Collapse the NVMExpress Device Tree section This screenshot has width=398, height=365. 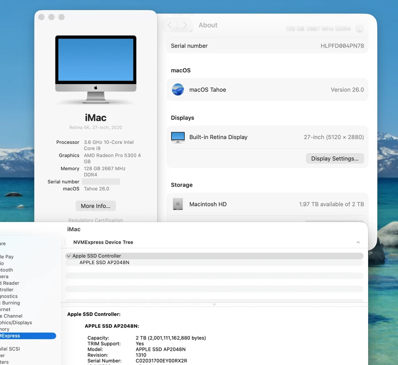tap(358, 242)
